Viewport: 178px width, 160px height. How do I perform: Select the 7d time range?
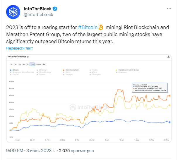tap(11, 64)
